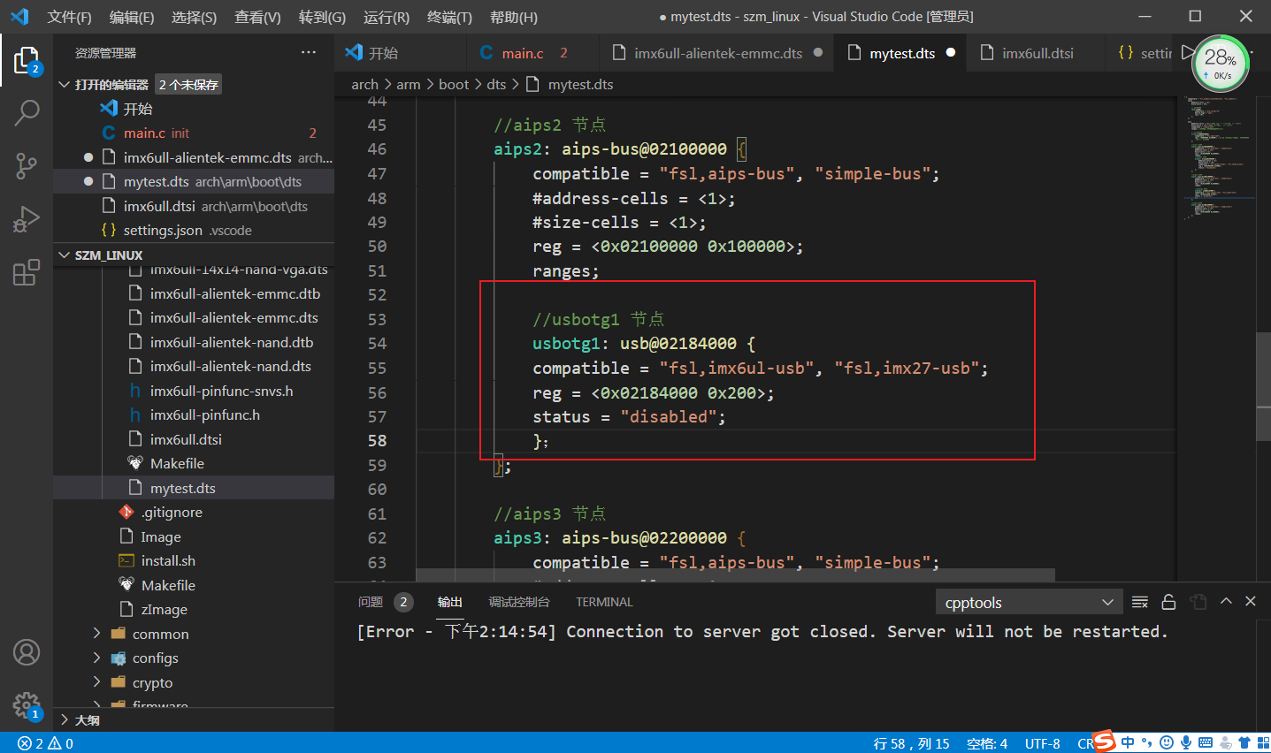Switch to the imx6ull-alientek-emmc.dts editor tab
The width and height of the screenshot is (1271, 753).
716,53
